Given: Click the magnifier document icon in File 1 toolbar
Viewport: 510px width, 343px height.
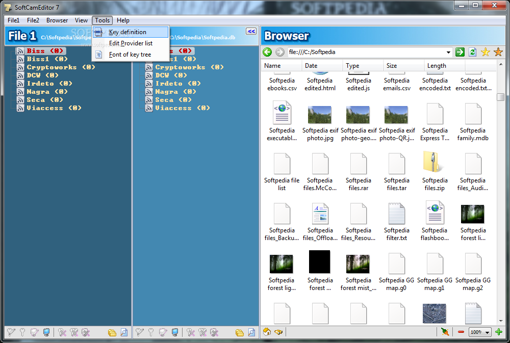Looking at the screenshot, I should [x=124, y=332].
